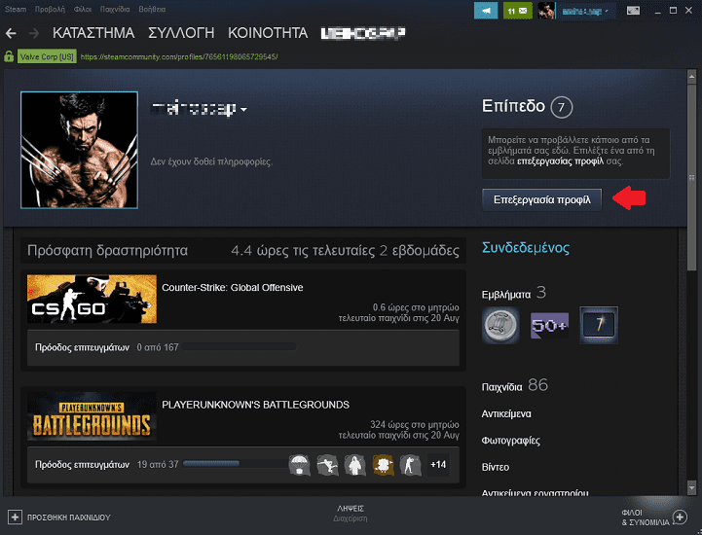
Task: Click the ΠΡΟΣΘΗΚΗ ΠΑΙΧΝΙΔΙΟΥ label
Action: pyautogui.click(x=69, y=517)
